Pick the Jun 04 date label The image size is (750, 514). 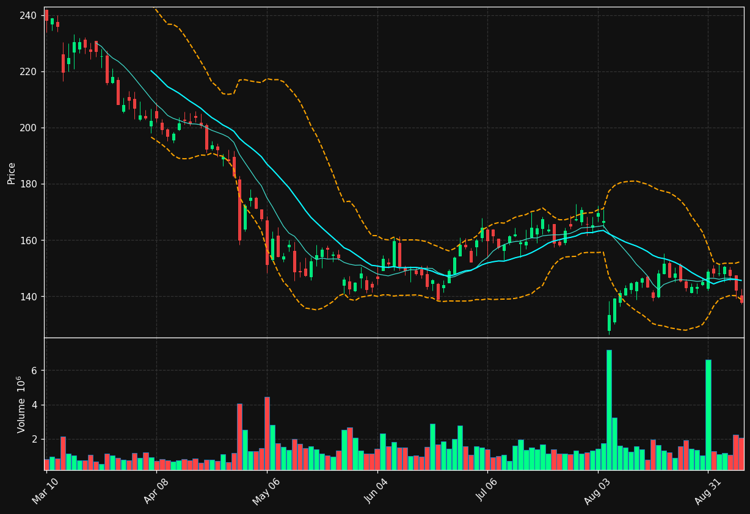tap(376, 491)
